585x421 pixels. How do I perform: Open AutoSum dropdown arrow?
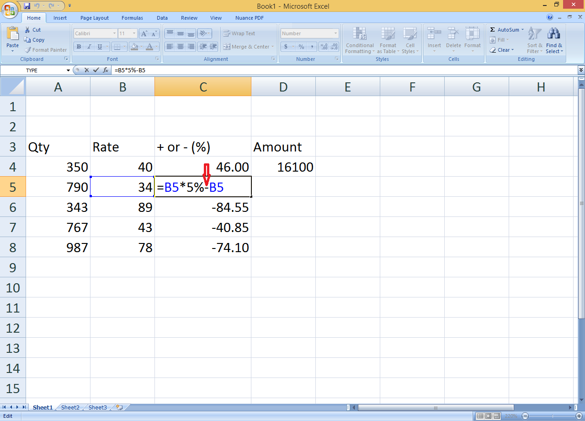[x=523, y=30]
